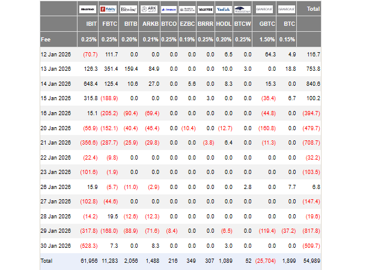Click the ARK Invest logo above ARKB
The height and width of the screenshot is (270, 366).
point(148,10)
